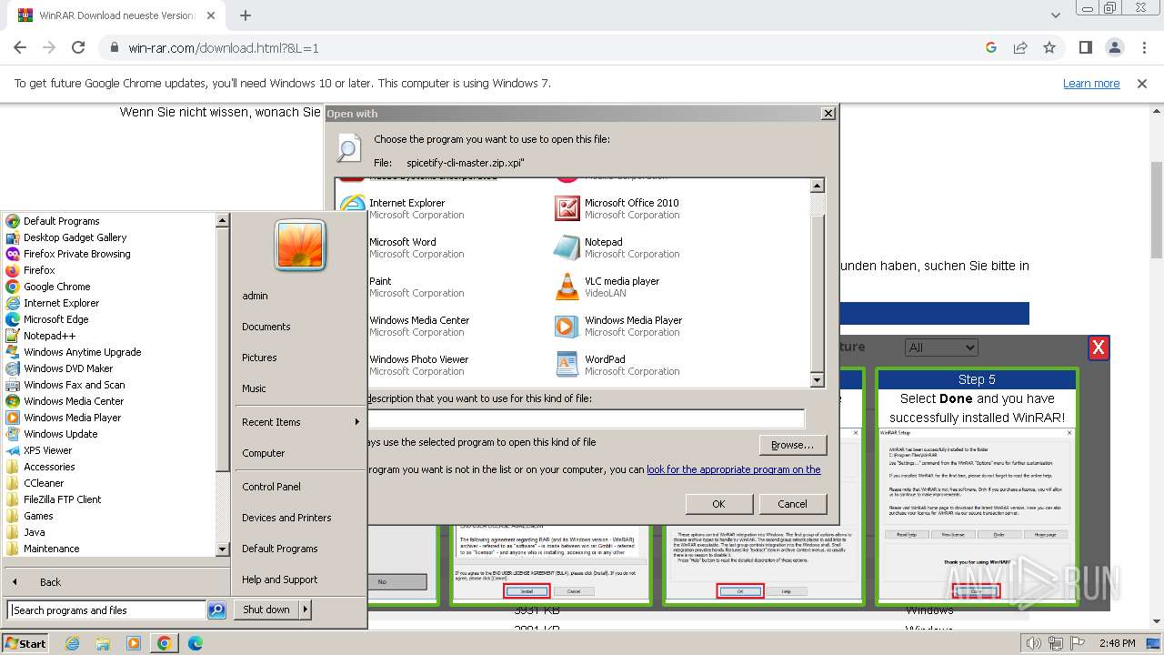The width and height of the screenshot is (1164, 655).
Task: Open Google Chrome in Start menu programs
Action: click(x=57, y=287)
